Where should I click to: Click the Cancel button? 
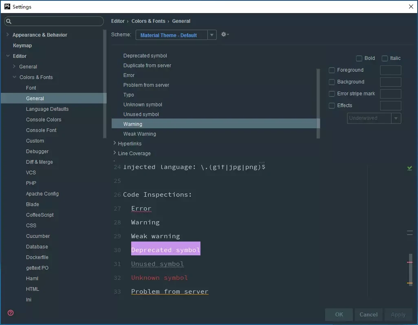[x=368, y=314]
